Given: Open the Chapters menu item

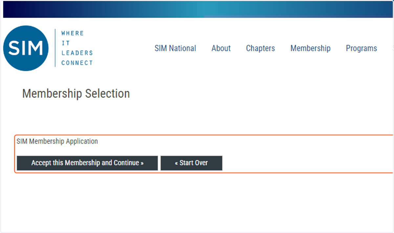Looking at the screenshot, I should click(x=260, y=48).
